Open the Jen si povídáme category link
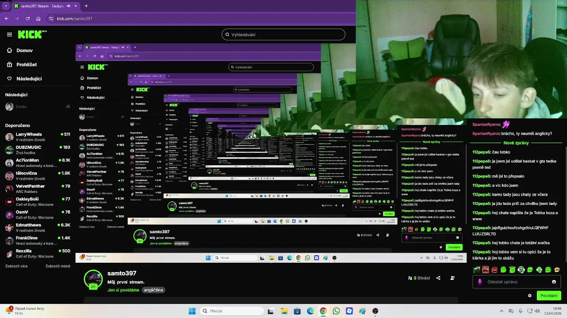 [123, 290]
